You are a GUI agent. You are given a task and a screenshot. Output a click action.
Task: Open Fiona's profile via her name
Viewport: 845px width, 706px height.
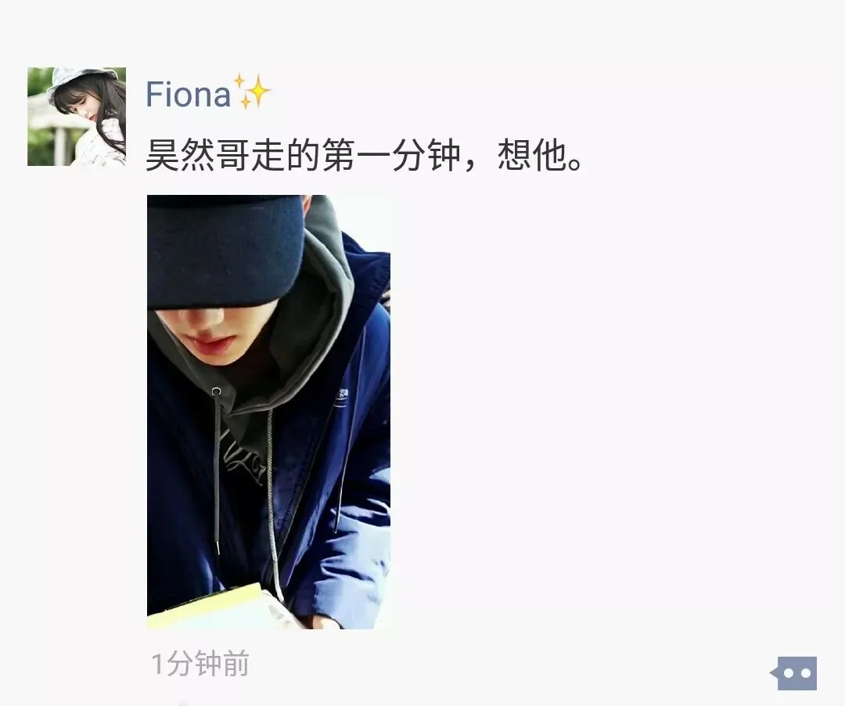[x=188, y=94]
